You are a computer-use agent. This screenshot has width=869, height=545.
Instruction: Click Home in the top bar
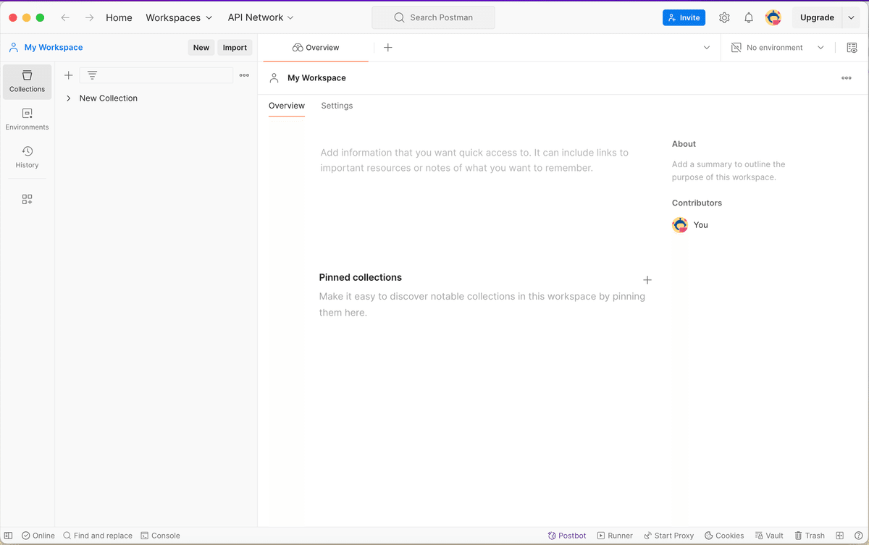coord(119,17)
